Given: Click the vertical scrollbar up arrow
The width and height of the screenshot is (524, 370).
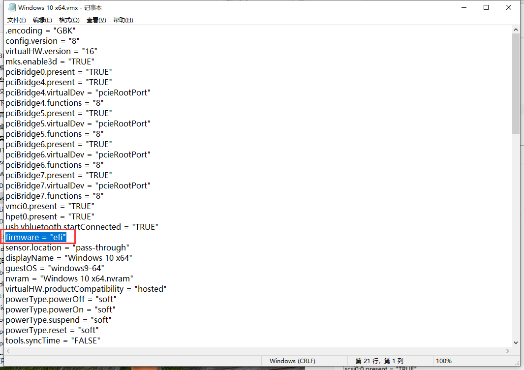Looking at the screenshot, I should tap(516, 29).
